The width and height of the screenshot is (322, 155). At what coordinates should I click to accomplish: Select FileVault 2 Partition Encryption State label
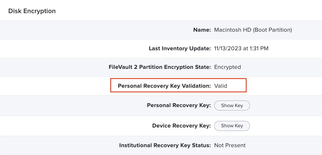click(x=160, y=67)
